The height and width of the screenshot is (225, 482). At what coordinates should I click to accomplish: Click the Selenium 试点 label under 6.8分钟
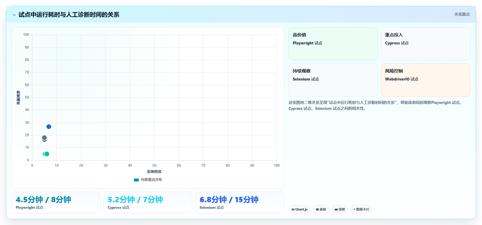pyautogui.click(x=212, y=208)
